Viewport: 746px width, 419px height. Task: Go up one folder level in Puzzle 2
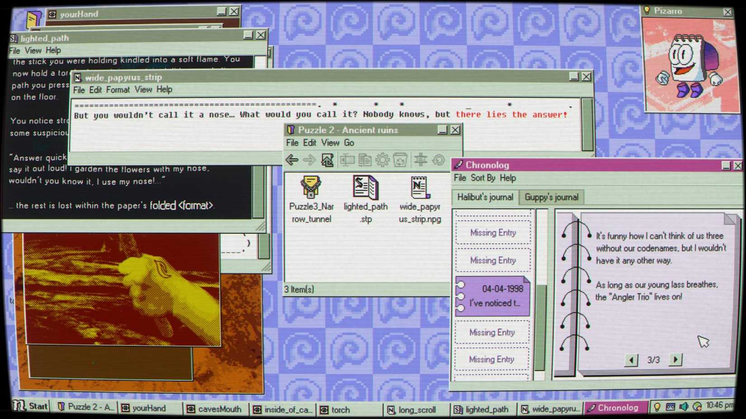pos(327,160)
